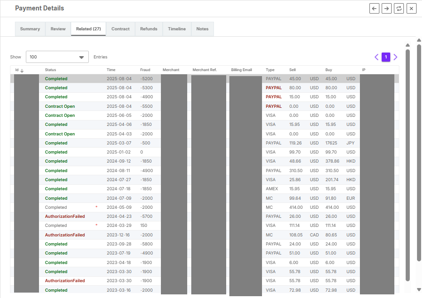Open the Contract tab
Image resolution: width=422 pixels, height=298 pixels.
tap(120, 29)
